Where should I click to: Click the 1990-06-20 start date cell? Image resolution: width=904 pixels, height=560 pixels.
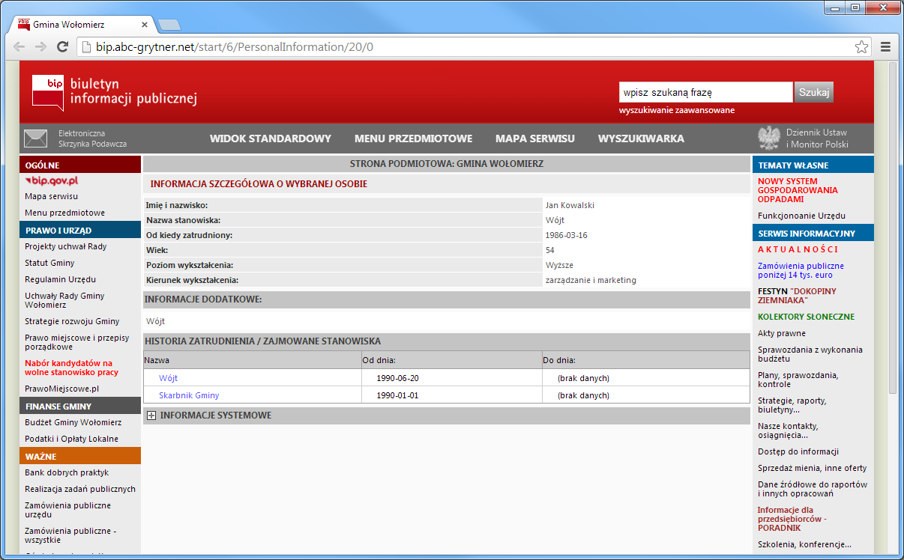[x=397, y=378]
